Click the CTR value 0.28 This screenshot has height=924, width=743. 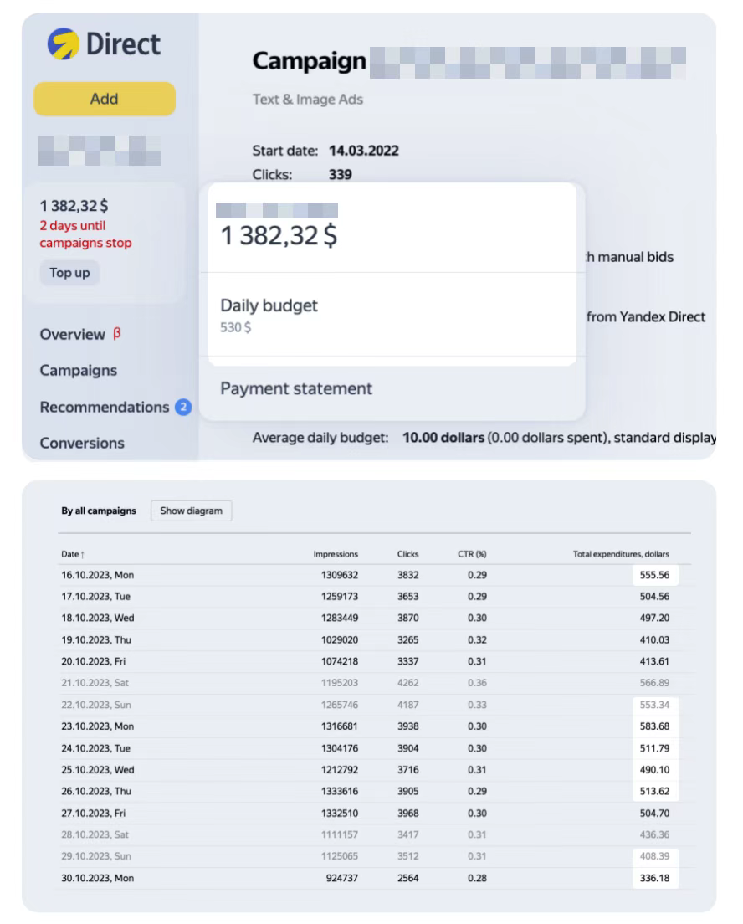[x=477, y=878]
